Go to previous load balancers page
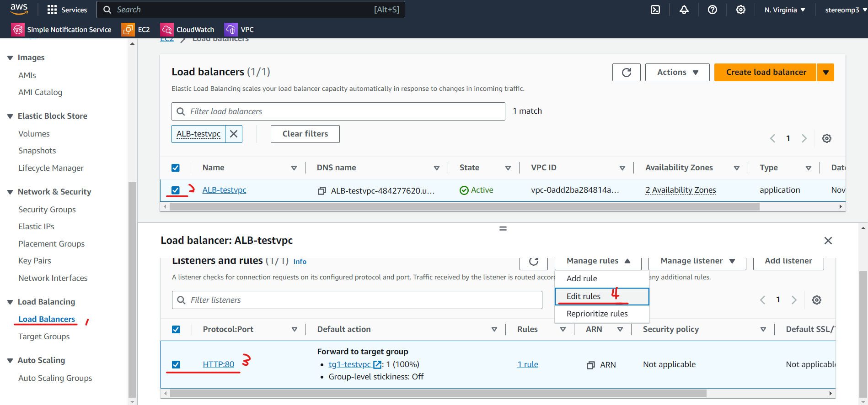 (772, 138)
